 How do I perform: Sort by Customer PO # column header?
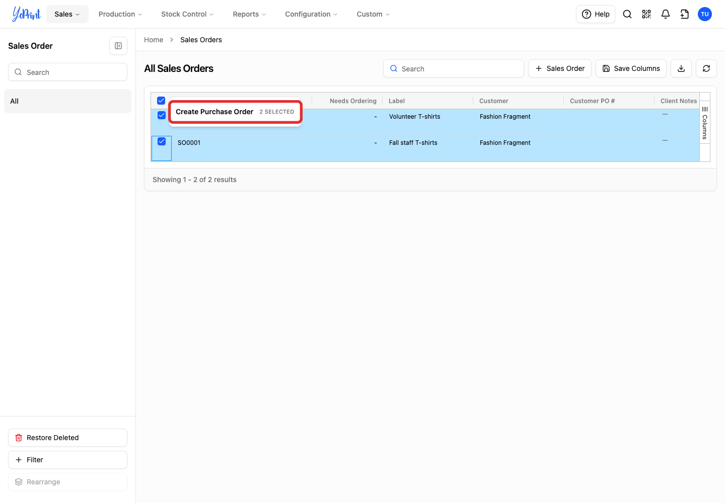592,101
